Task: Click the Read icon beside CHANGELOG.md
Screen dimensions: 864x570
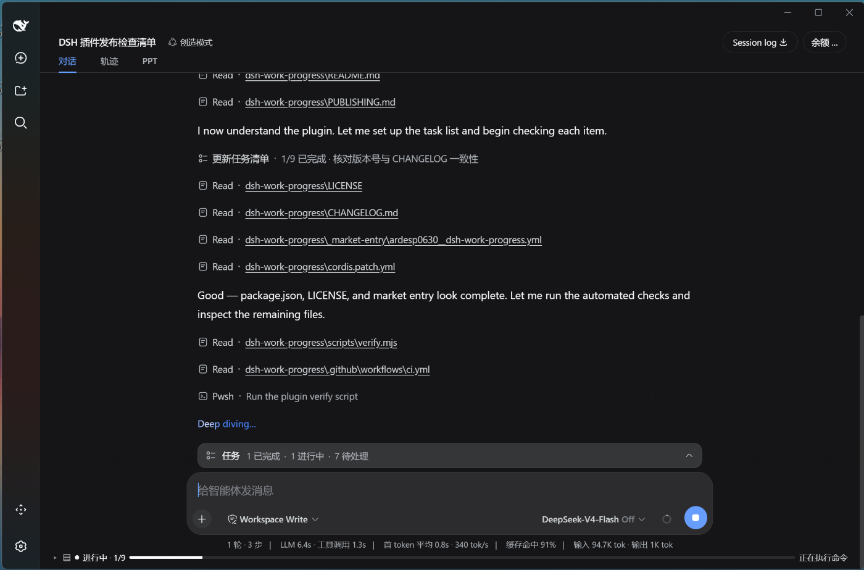Action: 202,213
